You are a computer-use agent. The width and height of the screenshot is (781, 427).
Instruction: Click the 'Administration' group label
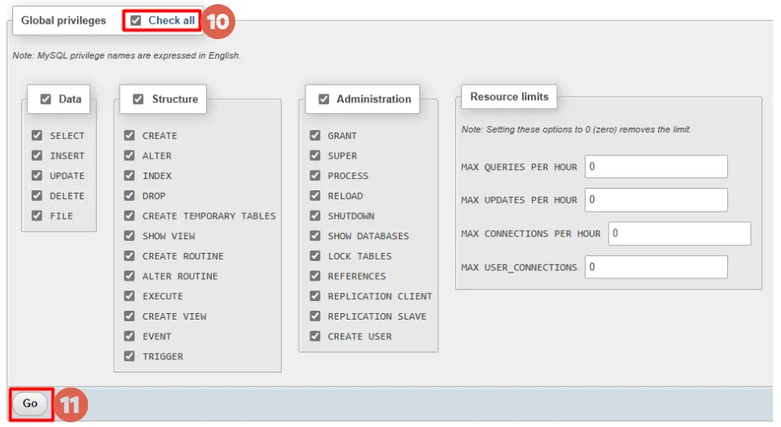tap(374, 99)
